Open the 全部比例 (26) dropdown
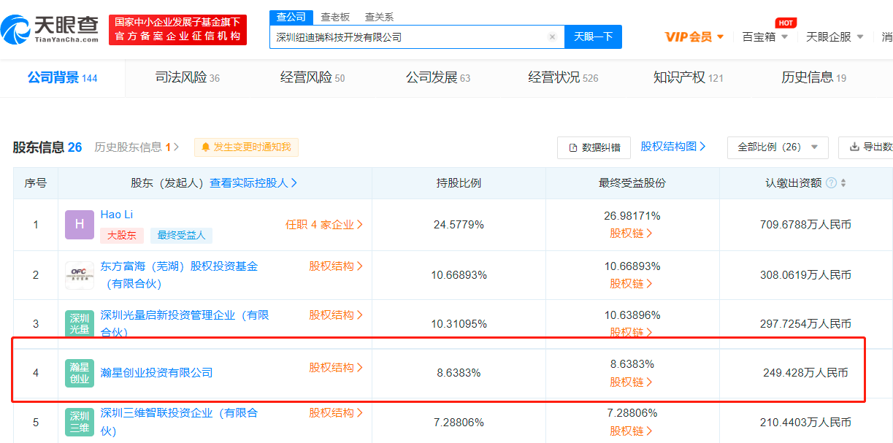The width and height of the screenshot is (893, 443). point(777,147)
